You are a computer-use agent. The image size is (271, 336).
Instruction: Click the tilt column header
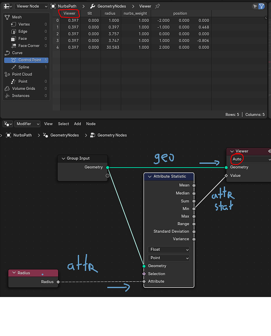[x=90, y=13]
